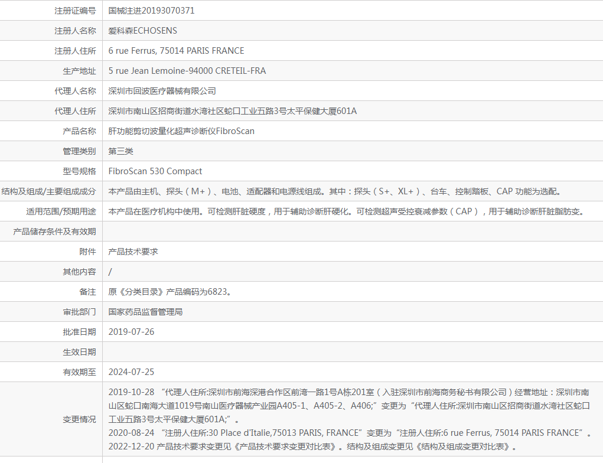603x463 pixels.
Task: Click agent address ending with 太平保健大厦601A
Action: 232,111
